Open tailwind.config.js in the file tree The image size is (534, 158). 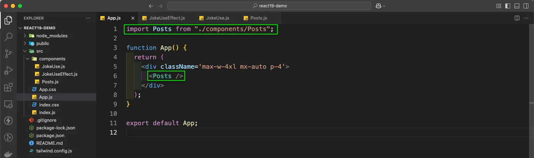click(x=56, y=151)
